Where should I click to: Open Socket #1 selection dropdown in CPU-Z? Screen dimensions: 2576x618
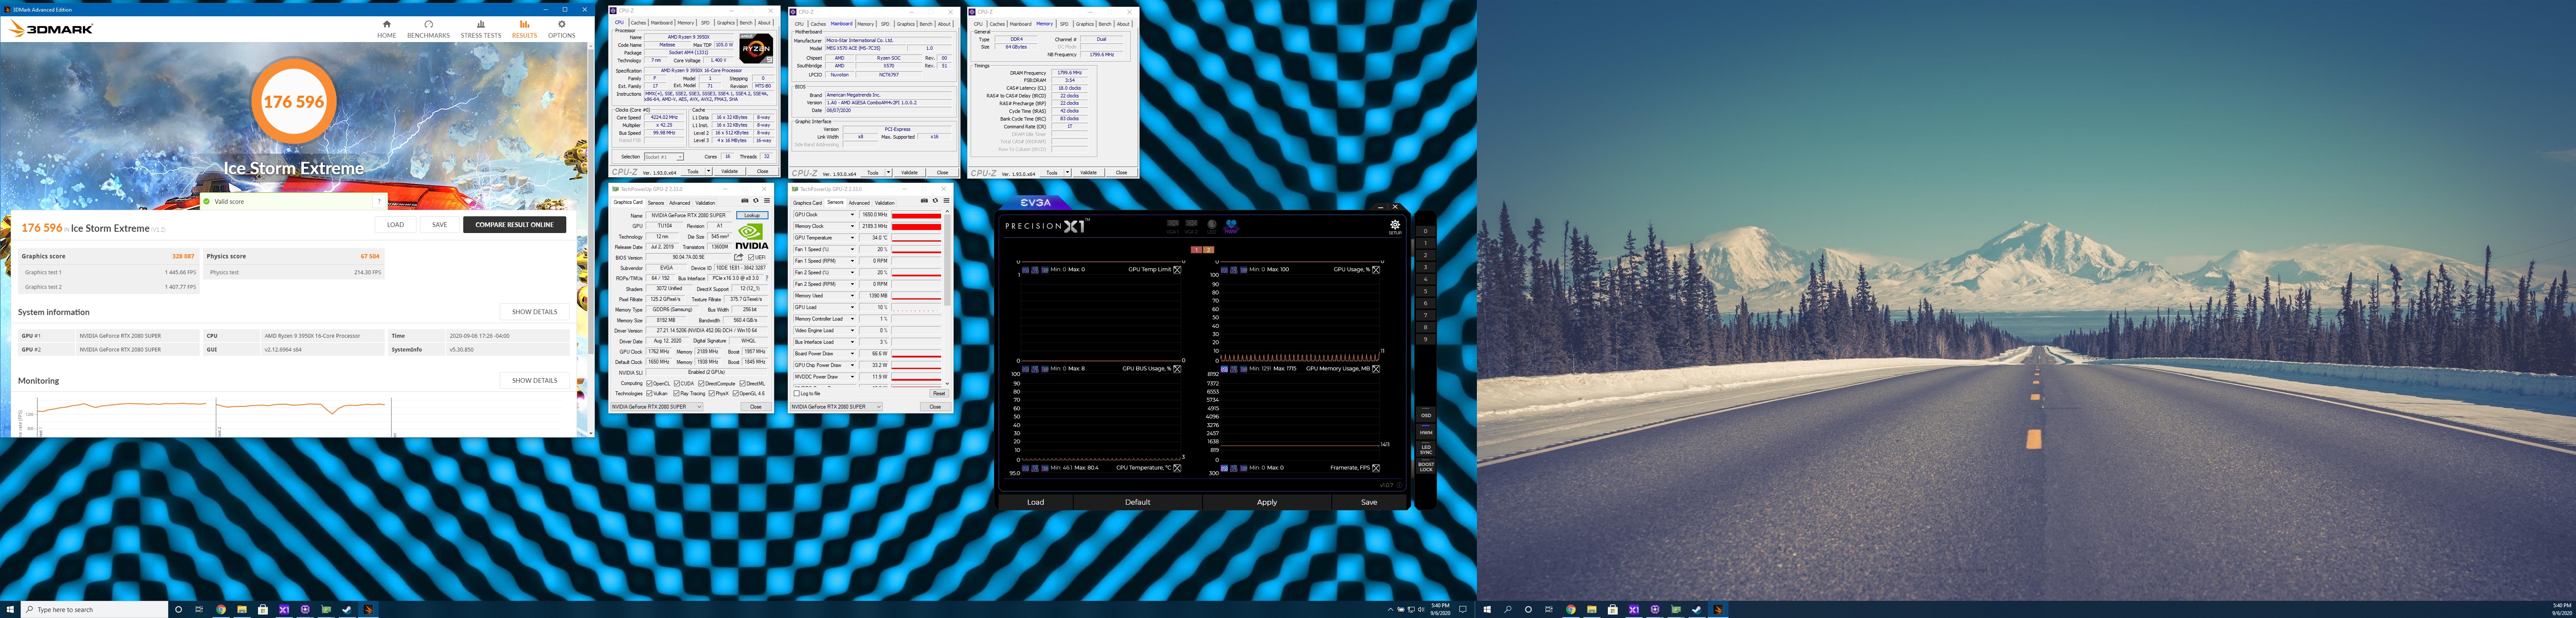tap(664, 157)
